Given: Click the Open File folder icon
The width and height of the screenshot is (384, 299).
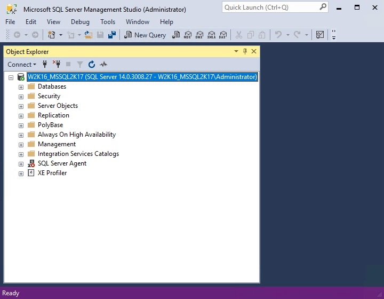Looking at the screenshot, I should click(x=89, y=35).
